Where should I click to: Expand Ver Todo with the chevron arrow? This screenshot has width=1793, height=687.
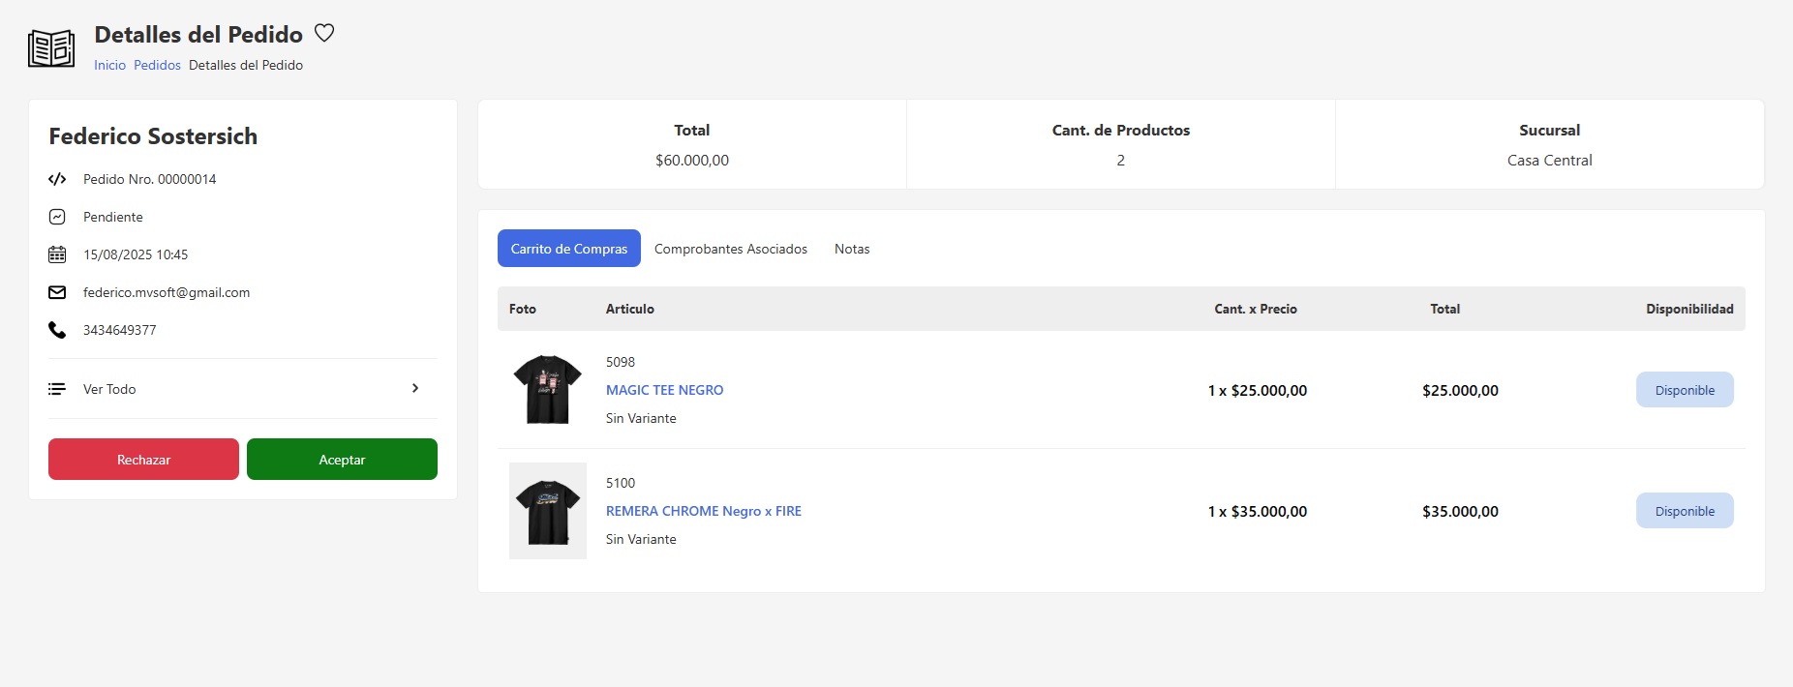click(x=415, y=388)
